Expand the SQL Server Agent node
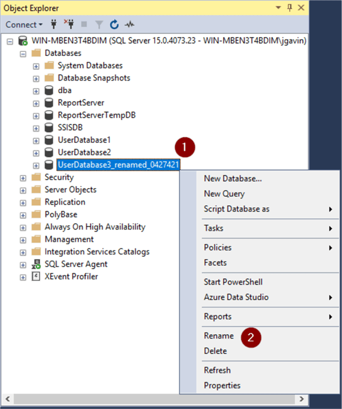The height and width of the screenshot is (409, 342). pyautogui.click(x=23, y=266)
